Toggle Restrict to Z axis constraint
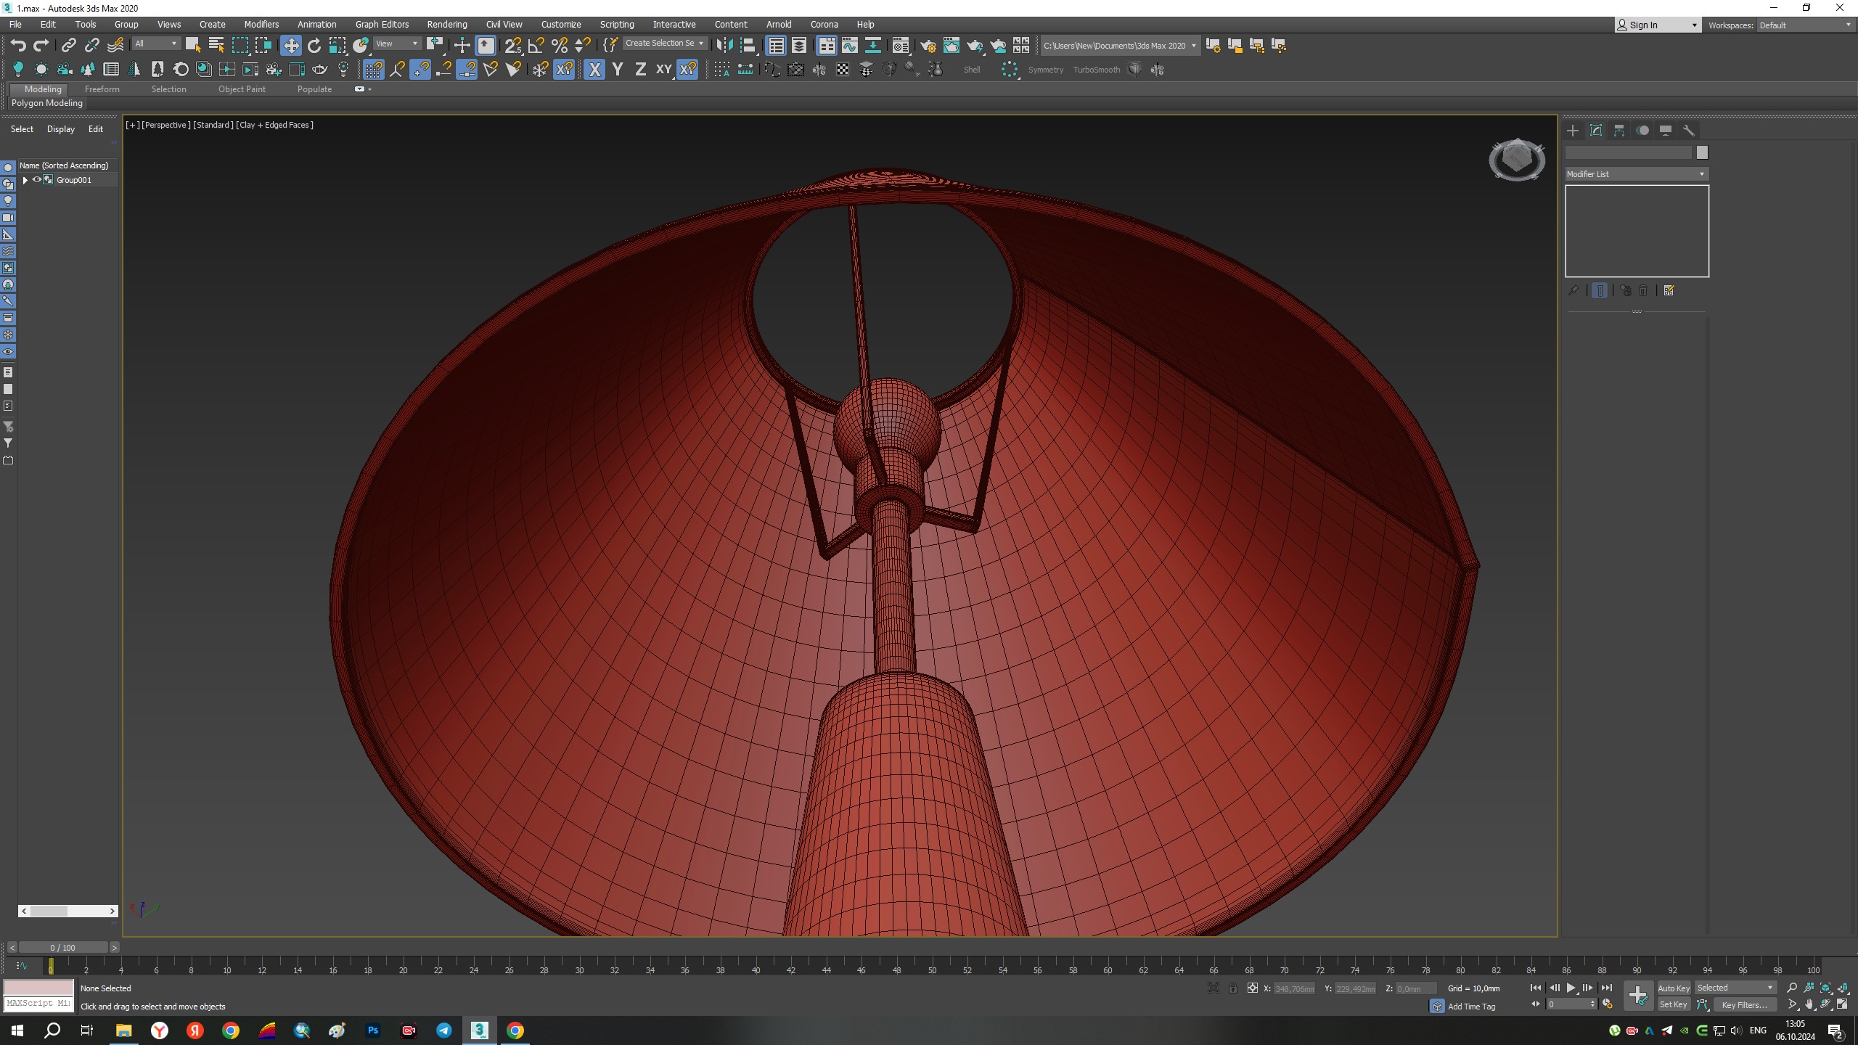Image resolution: width=1858 pixels, height=1045 pixels. click(640, 70)
